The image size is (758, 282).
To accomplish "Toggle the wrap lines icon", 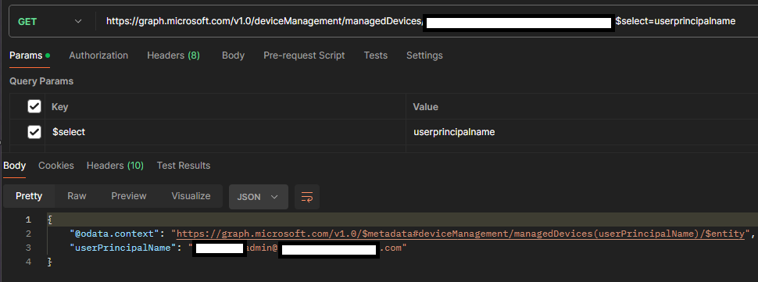I will [x=307, y=197].
